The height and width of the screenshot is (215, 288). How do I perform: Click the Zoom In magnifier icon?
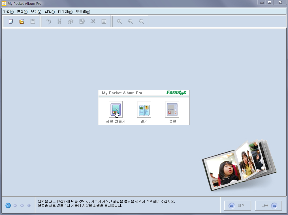pos(120,21)
